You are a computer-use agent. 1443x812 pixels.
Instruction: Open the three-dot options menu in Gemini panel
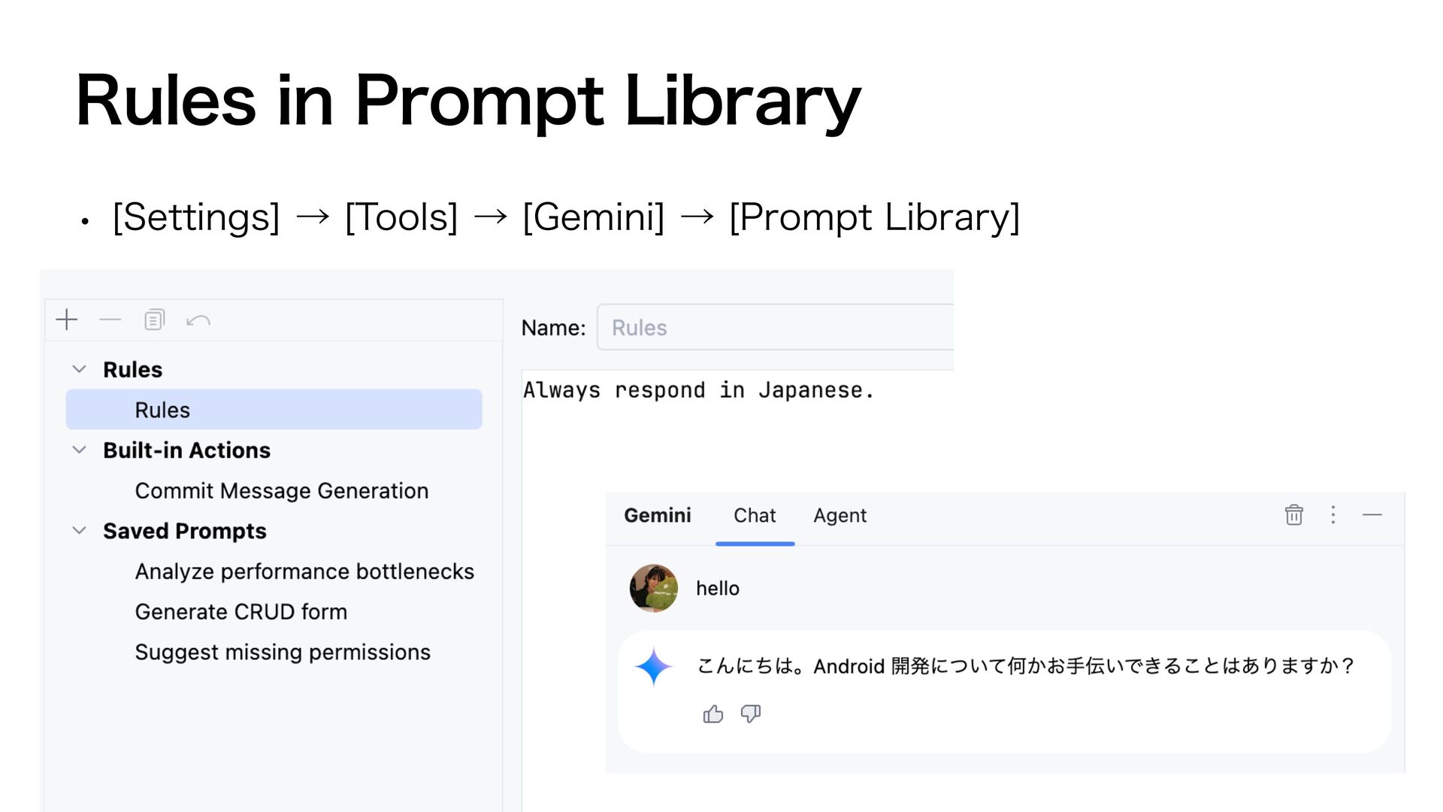[x=1333, y=515]
